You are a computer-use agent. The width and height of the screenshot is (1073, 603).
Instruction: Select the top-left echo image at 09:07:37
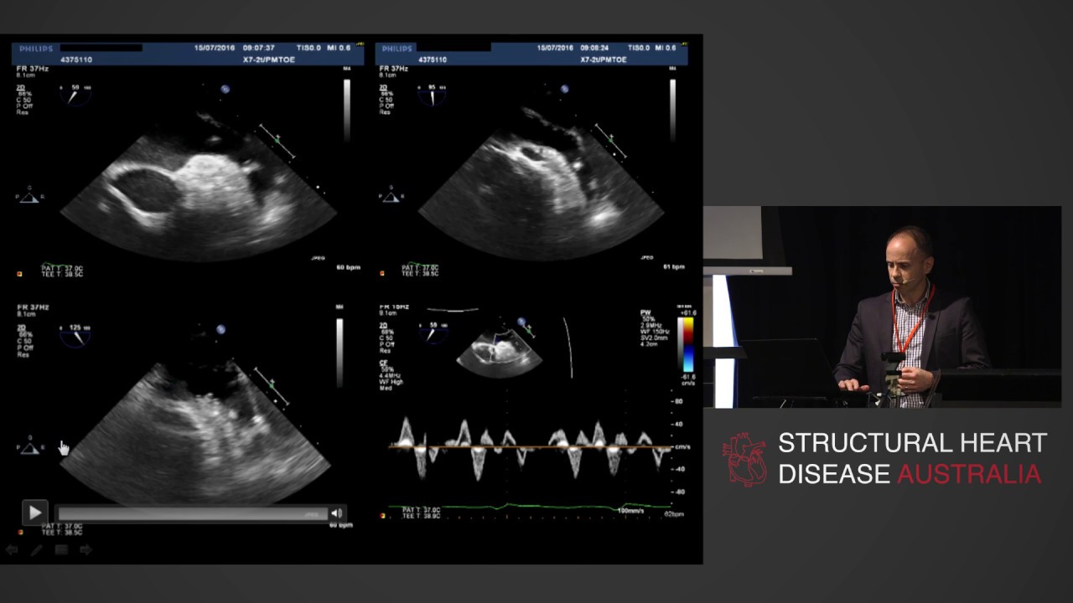click(x=188, y=161)
